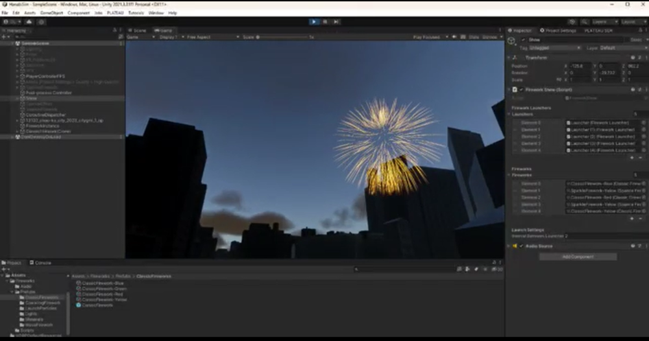Screen dimensions: 649x341
Task: Click the undo history icon near Layers
Action: (572, 21)
